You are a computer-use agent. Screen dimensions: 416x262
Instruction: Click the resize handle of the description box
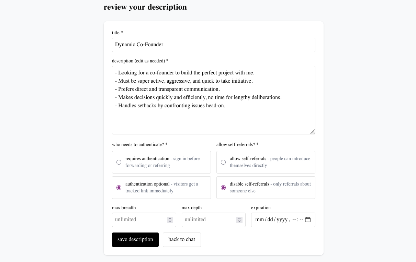coord(313,132)
